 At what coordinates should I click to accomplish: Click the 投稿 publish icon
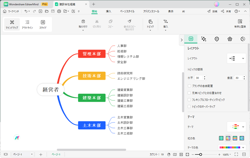(209, 11)
